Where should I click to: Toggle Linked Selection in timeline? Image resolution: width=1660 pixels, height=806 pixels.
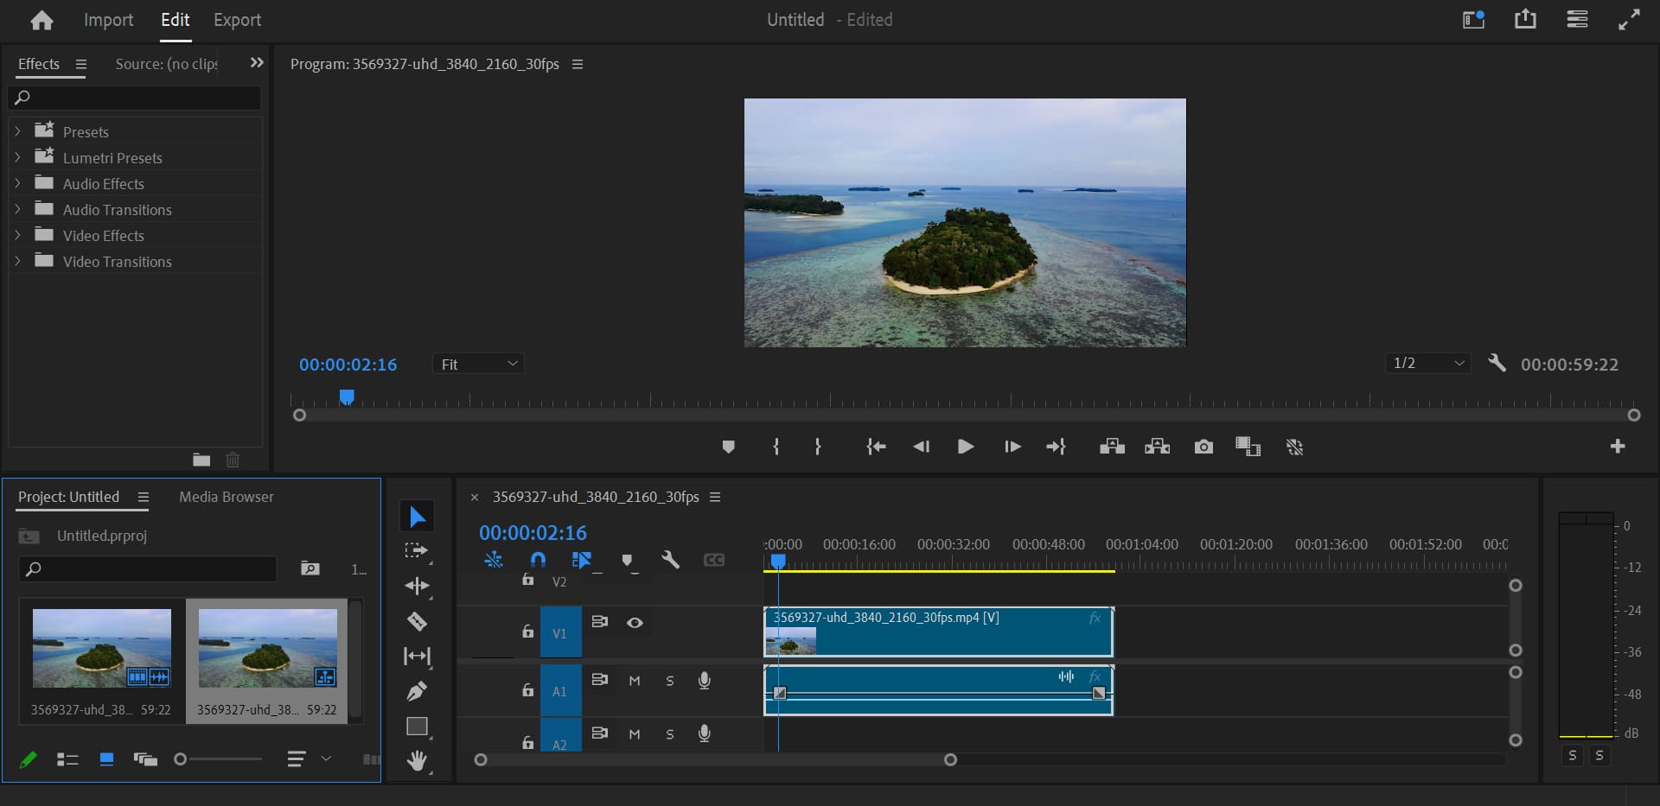582,560
